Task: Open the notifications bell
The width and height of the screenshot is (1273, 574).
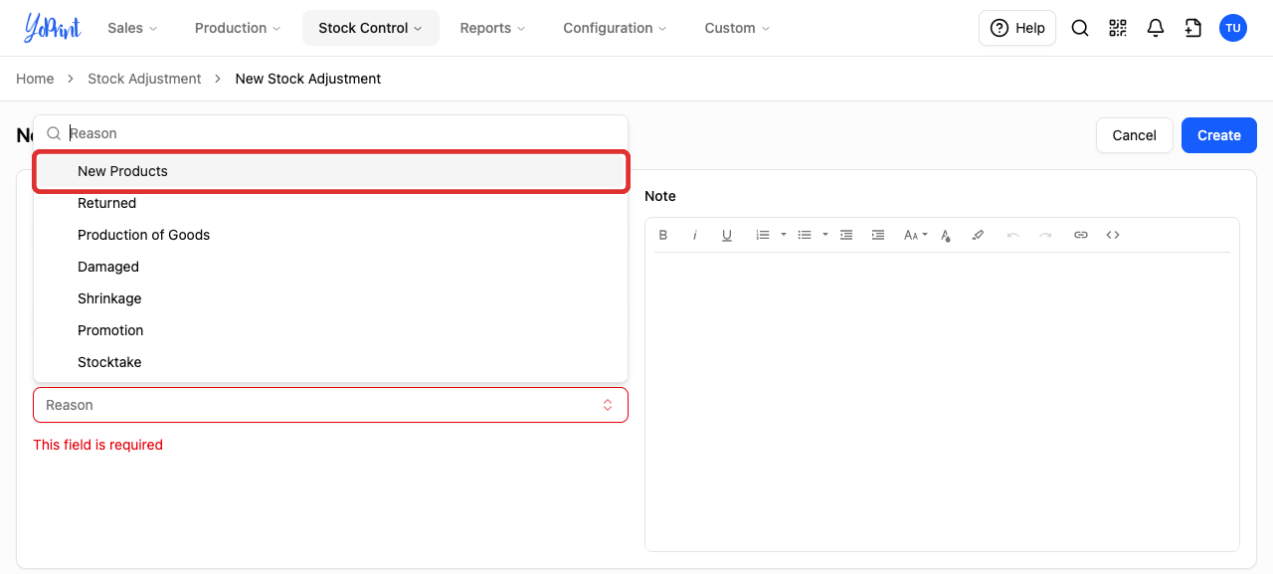Action: (1156, 28)
